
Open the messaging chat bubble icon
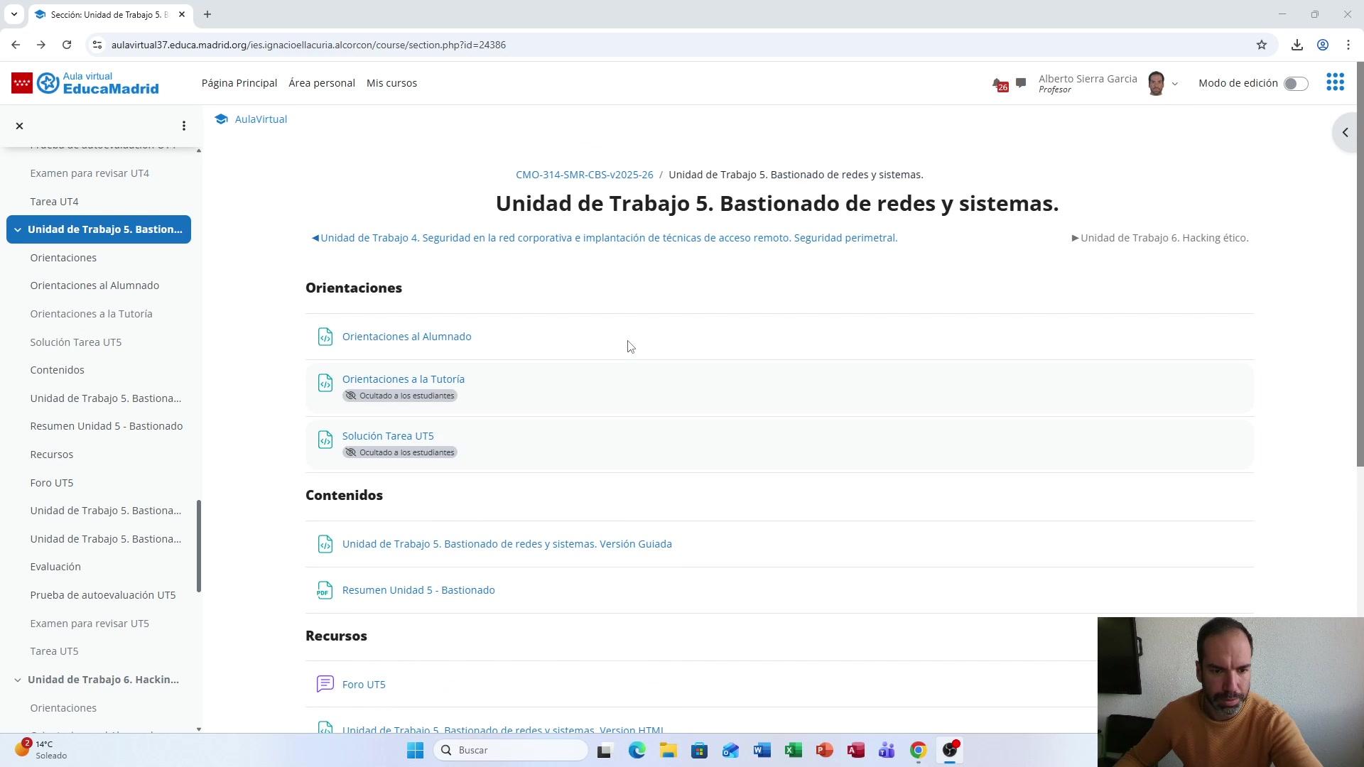[x=1021, y=83]
